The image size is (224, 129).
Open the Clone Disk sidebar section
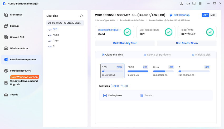pyautogui.click(x=16, y=15)
